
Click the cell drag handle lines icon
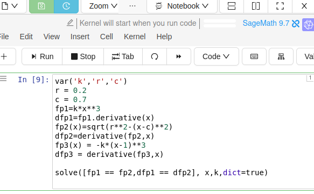(3, 78)
